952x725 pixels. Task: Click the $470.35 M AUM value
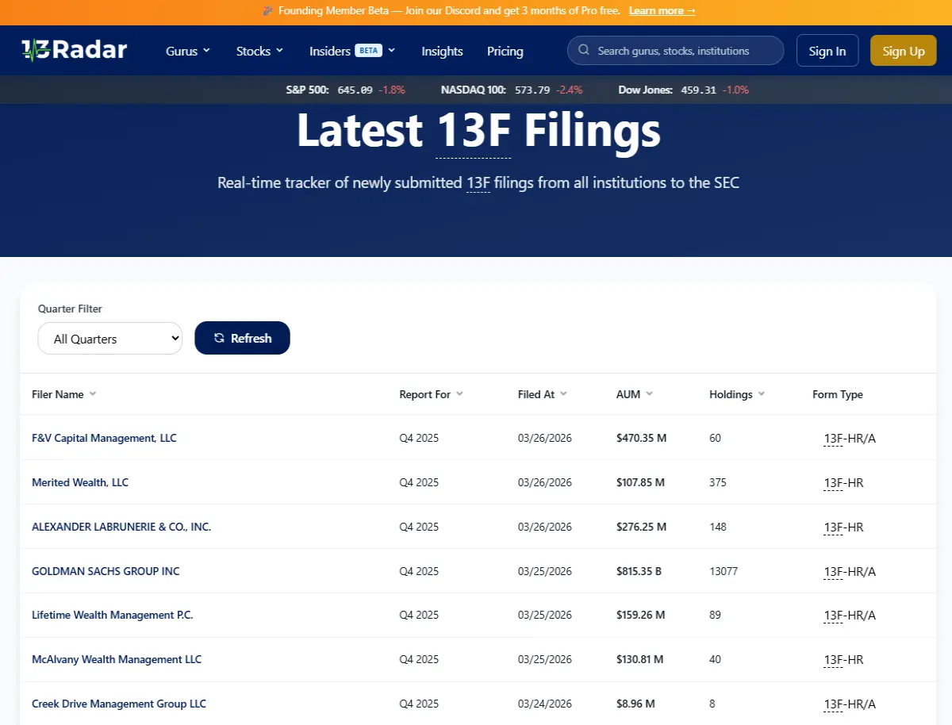point(642,438)
